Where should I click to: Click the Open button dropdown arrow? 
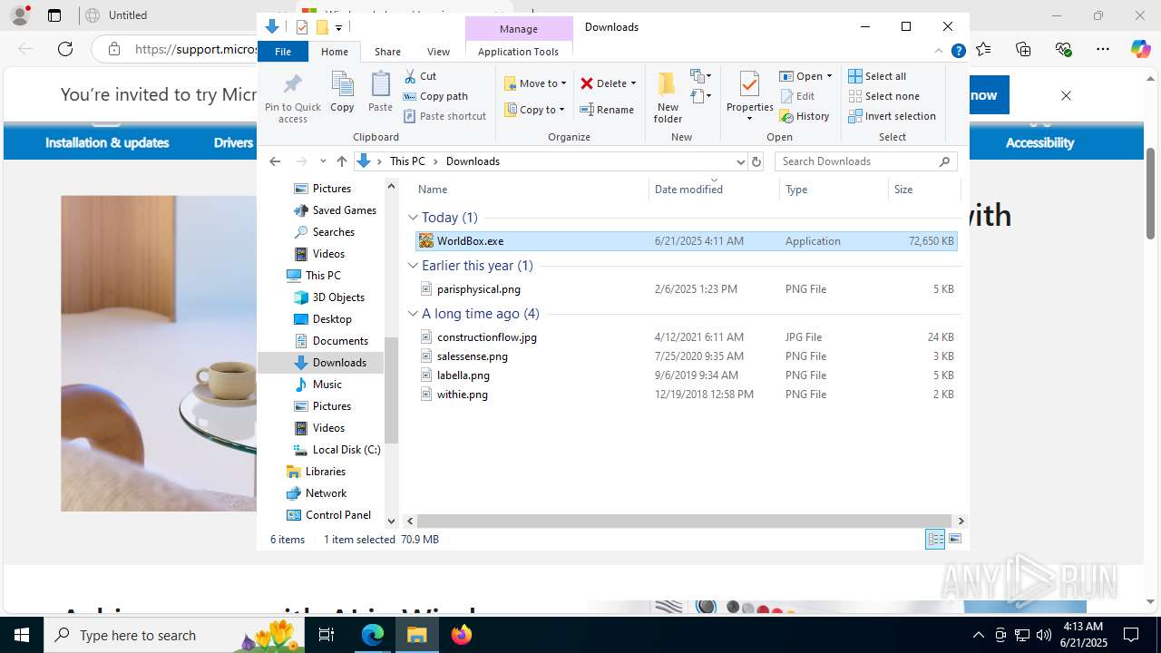(x=829, y=76)
